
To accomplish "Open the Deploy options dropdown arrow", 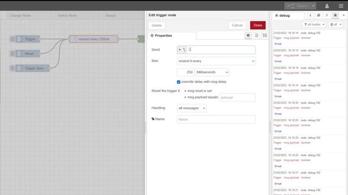I will (313, 6).
